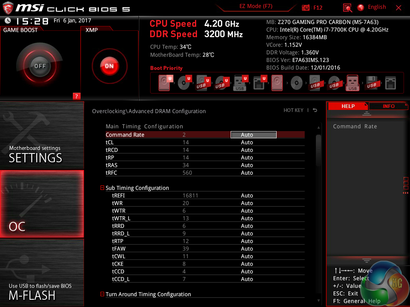
Task: Click the Boot Priority label
Action: [166, 68]
